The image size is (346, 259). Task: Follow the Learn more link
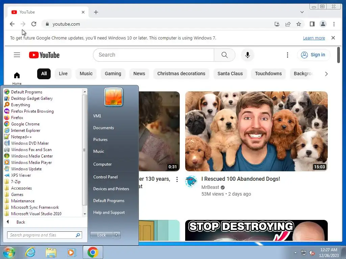click(x=314, y=38)
